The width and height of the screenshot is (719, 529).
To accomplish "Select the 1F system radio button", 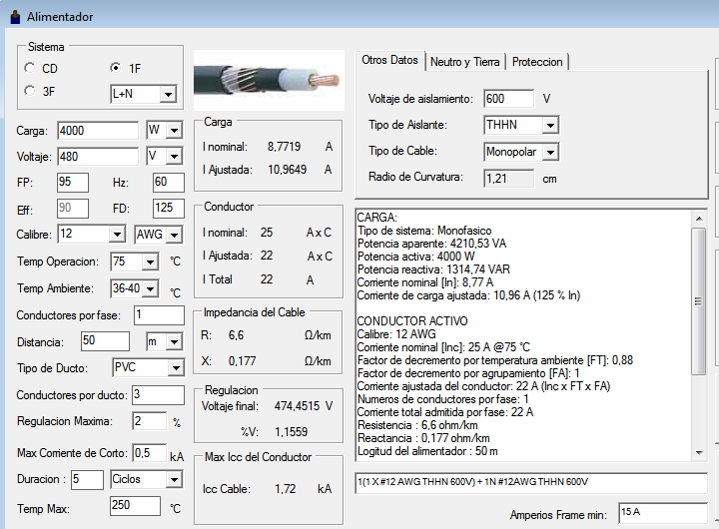I will [x=116, y=68].
